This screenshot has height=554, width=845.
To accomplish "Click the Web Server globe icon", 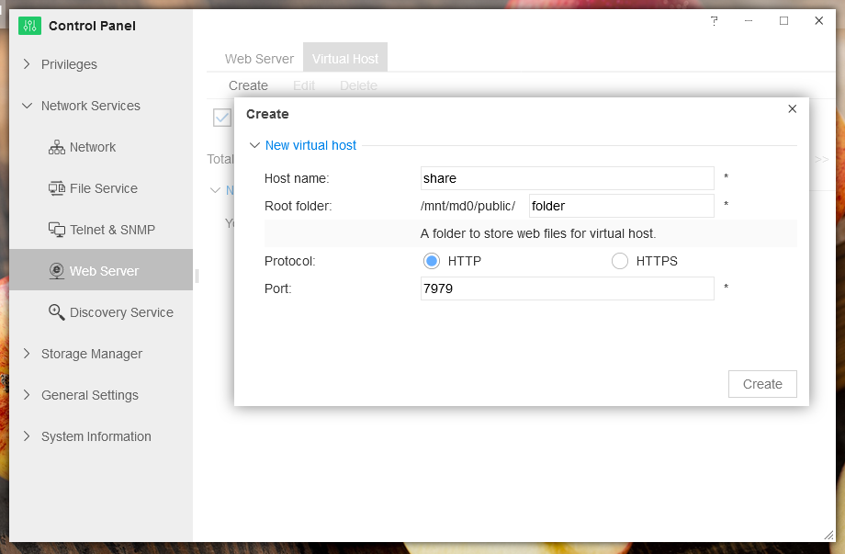I will tap(57, 271).
